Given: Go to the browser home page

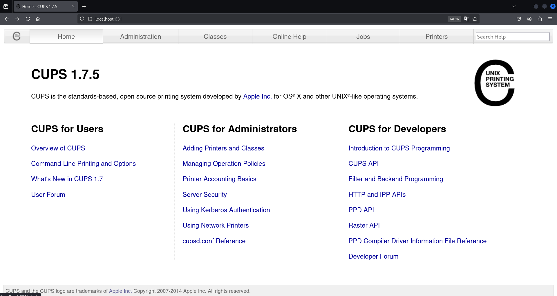Looking at the screenshot, I should click(x=38, y=19).
